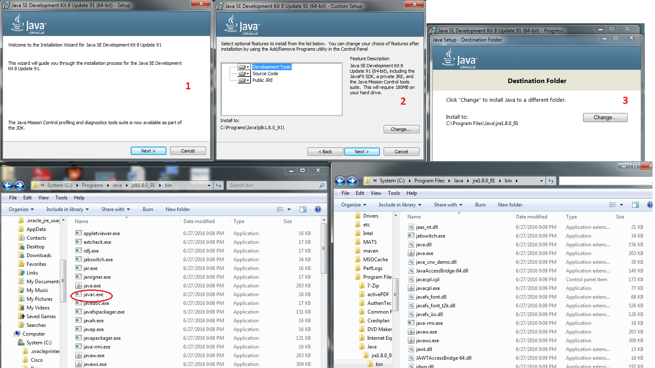Open Share with dropdown in jre bin window
Screen dimensions: 655x368
pyautogui.click(x=448, y=205)
